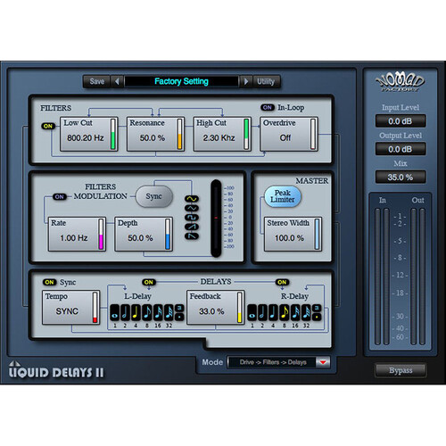The height and width of the screenshot is (446, 446).
Task: Adjust the Rate magenta bar
Action: point(101,234)
